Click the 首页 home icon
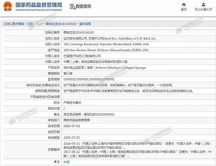 [184, 4]
